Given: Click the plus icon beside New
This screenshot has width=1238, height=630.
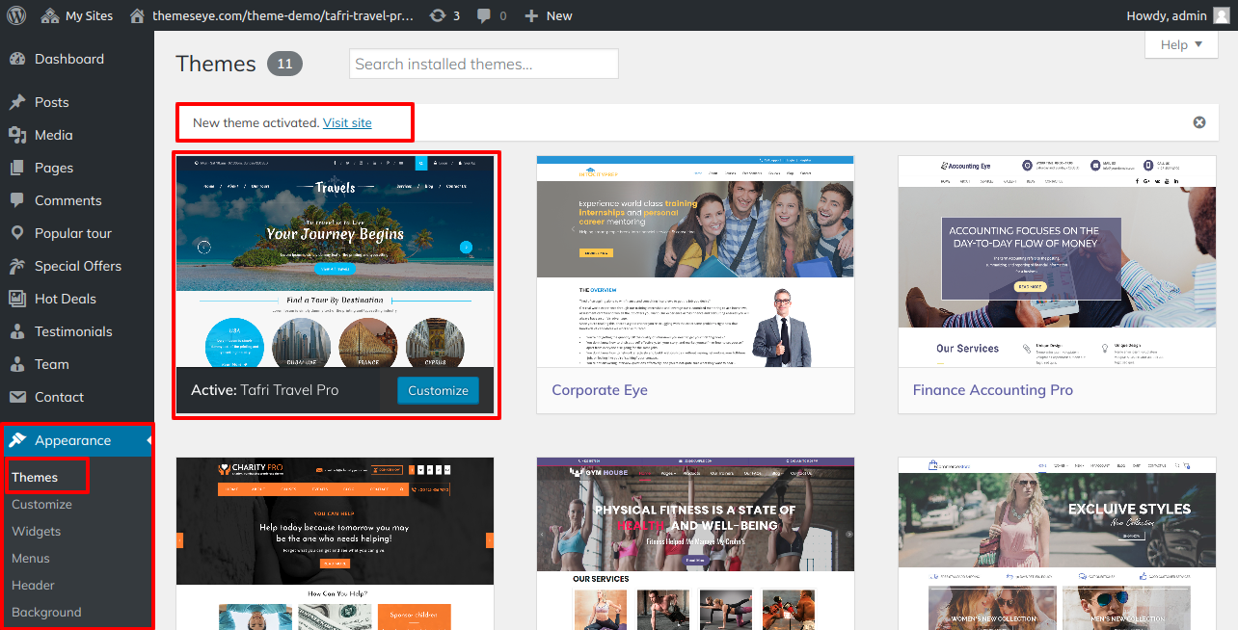Looking at the screenshot, I should [x=531, y=16].
